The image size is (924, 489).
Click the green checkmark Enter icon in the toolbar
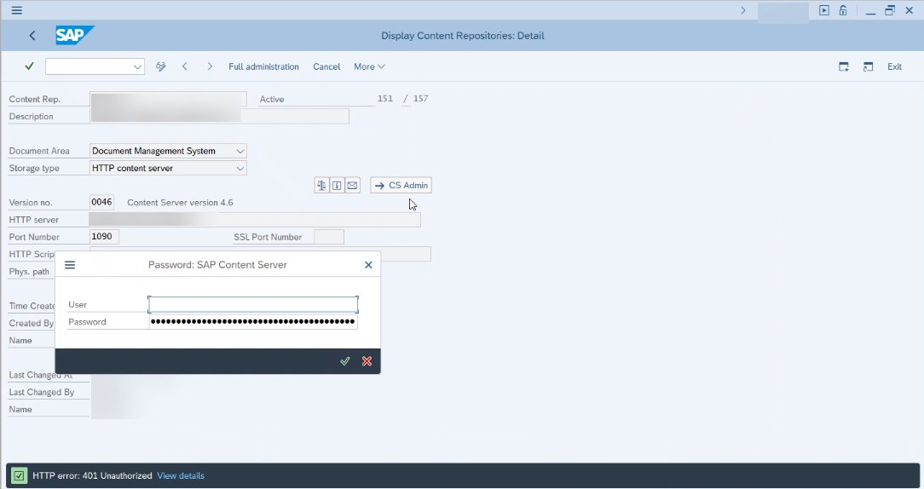[x=29, y=66]
